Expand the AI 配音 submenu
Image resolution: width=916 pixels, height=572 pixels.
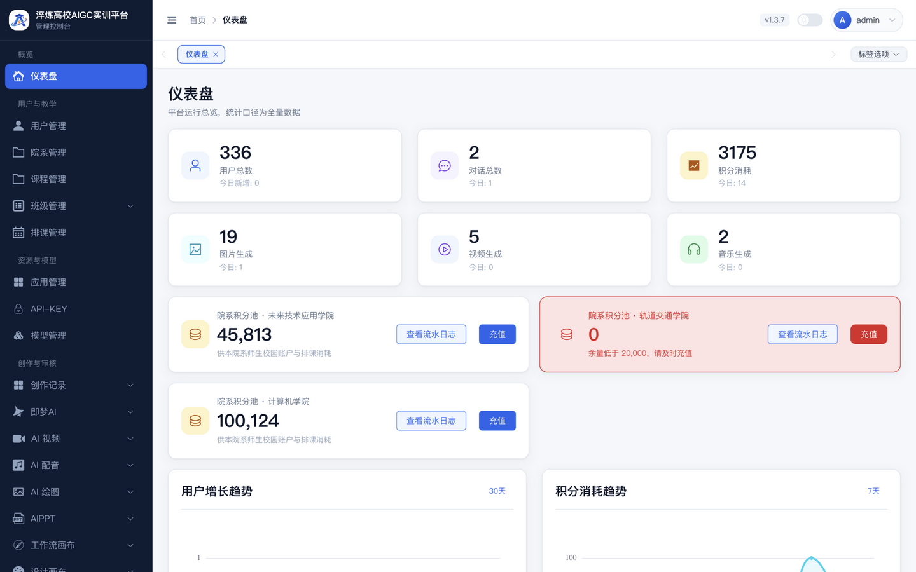(x=76, y=465)
